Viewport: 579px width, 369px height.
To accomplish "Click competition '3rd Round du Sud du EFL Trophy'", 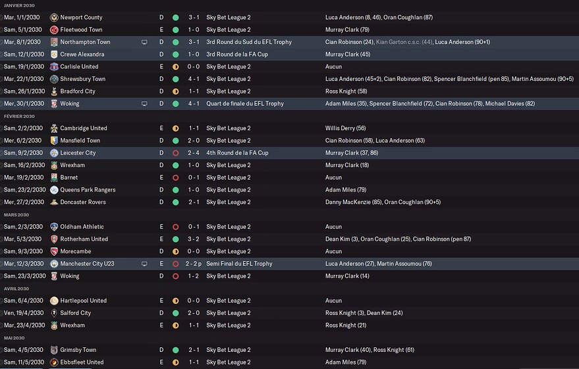I will coord(249,42).
